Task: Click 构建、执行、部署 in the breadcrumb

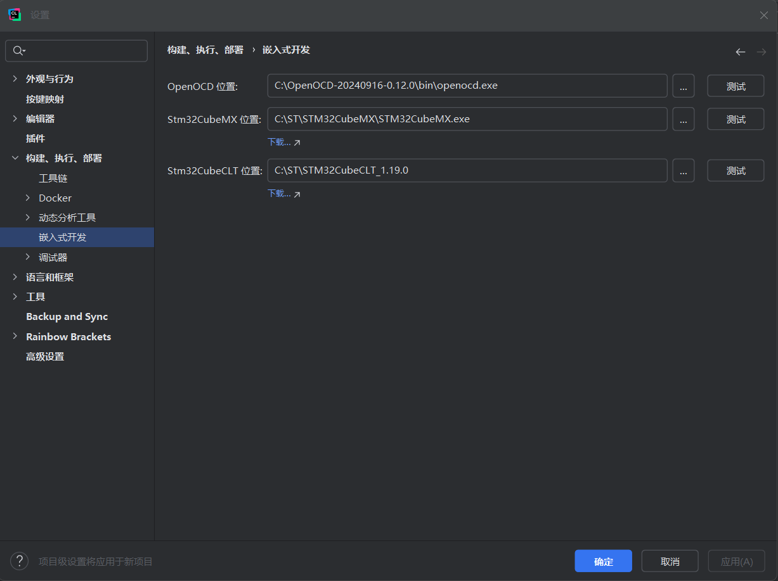Action: pos(205,50)
